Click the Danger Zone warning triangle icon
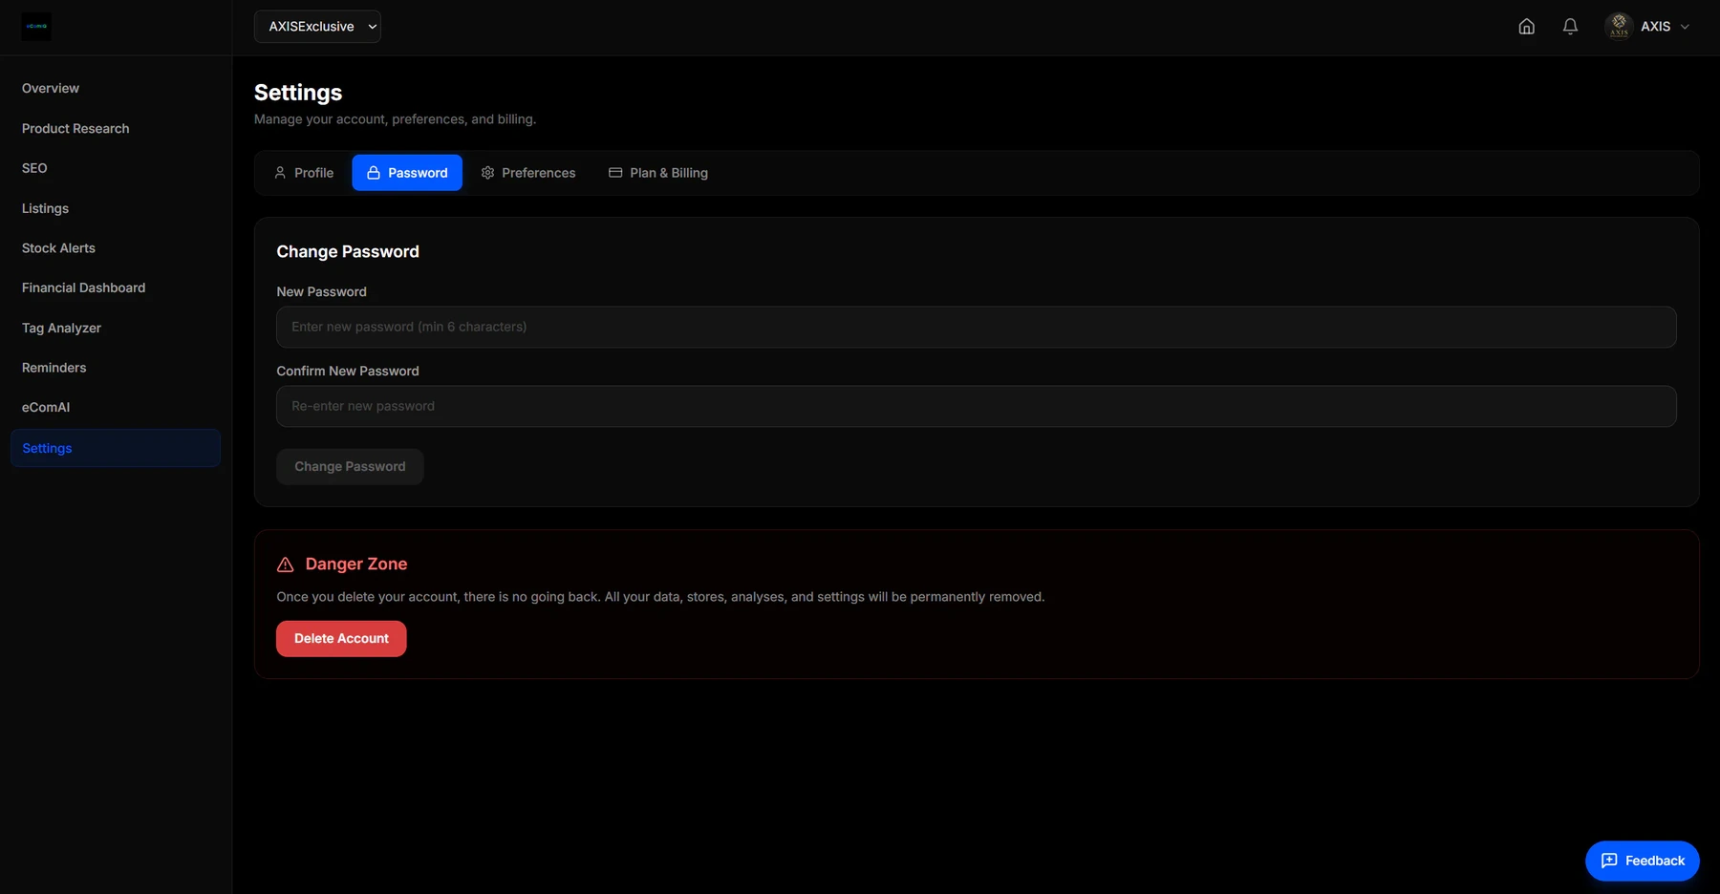This screenshot has height=894, width=1720. coord(285,564)
